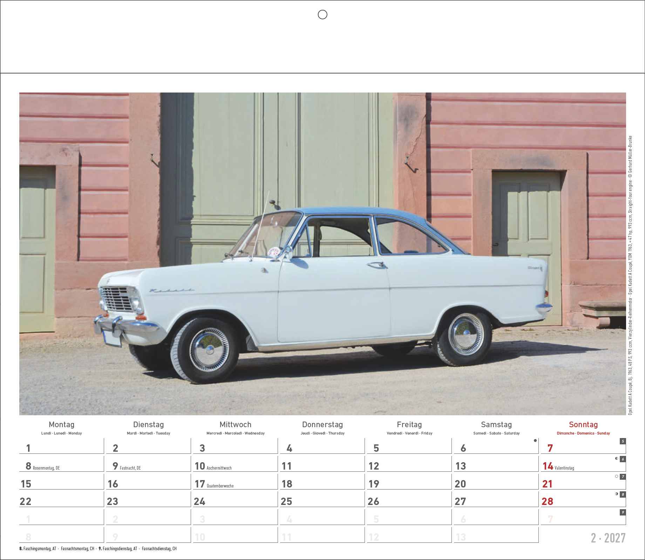Click the Mittwoch column header
Viewport: 645px width, 560px height.
(x=236, y=425)
